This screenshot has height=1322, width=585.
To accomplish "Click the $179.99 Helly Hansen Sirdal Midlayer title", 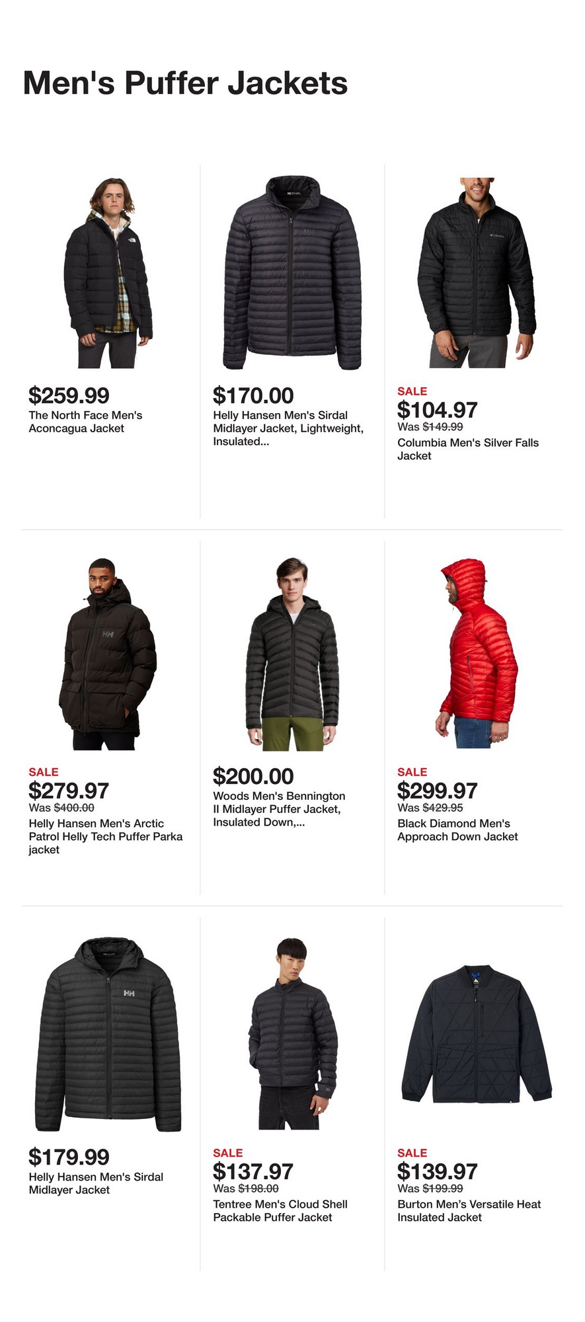I will [x=96, y=1183].
